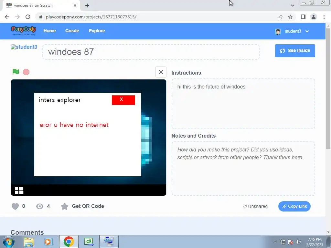The image size is (331, 248).
Task: Close the windoes 87 on Scratch tab
Action: click(75, 5)
